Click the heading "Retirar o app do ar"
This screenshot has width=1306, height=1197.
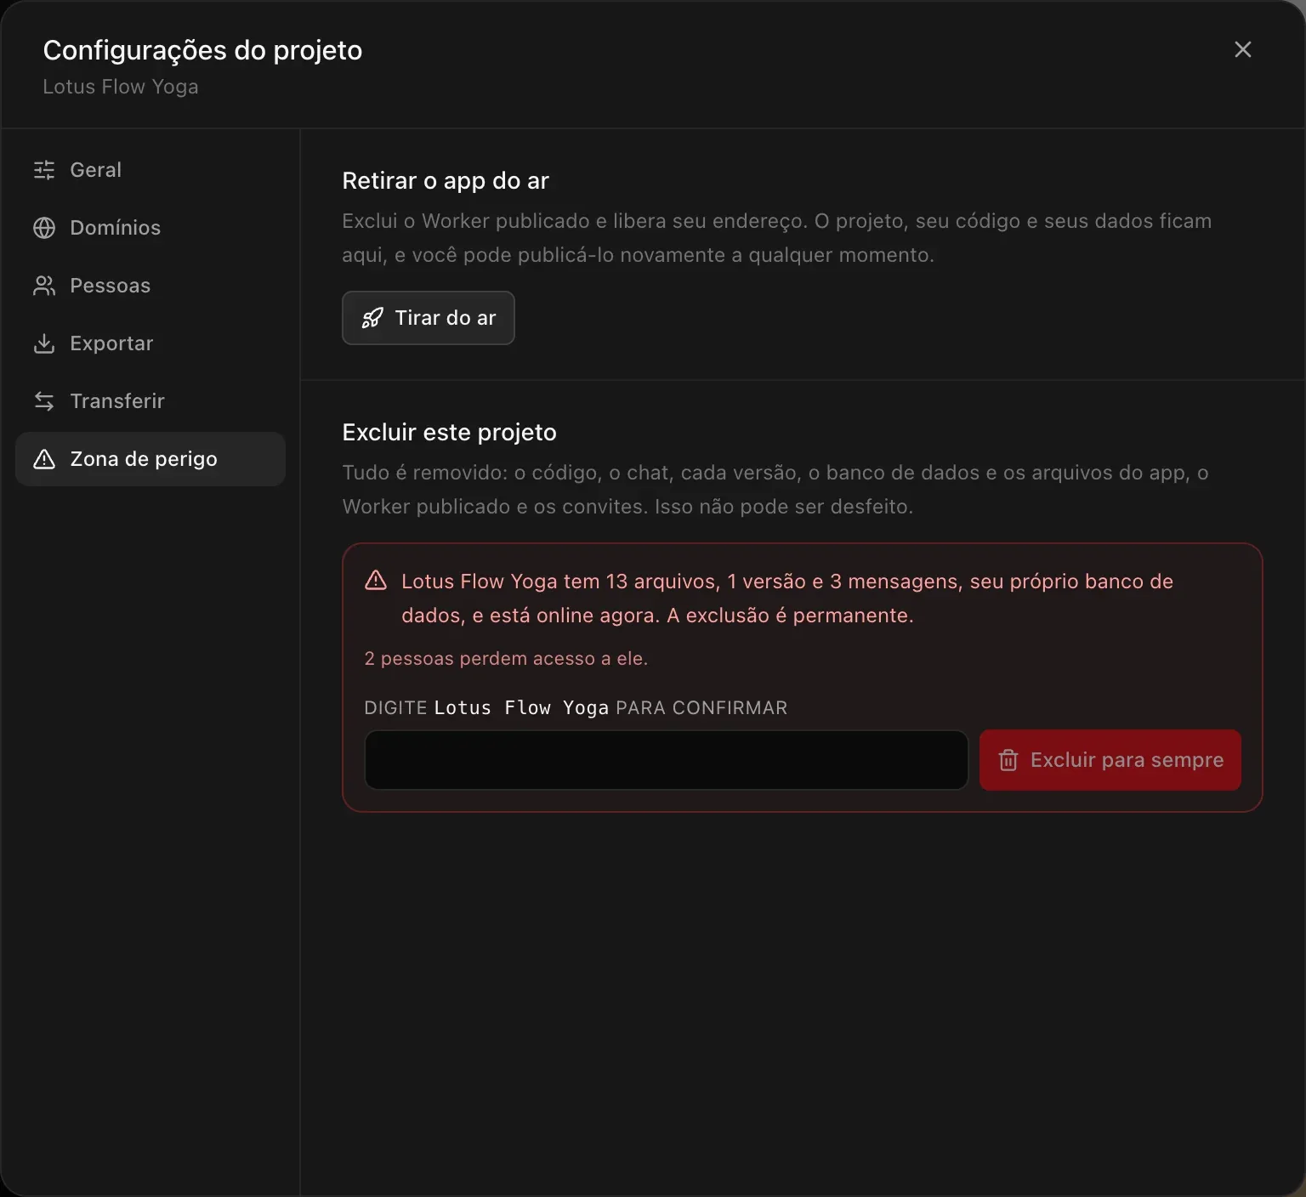pyautogui.click(x=446, y=180)
